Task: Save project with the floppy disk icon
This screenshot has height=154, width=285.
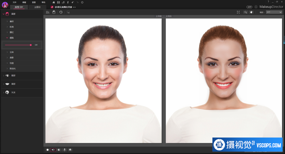Action: (x=58, y=2)
